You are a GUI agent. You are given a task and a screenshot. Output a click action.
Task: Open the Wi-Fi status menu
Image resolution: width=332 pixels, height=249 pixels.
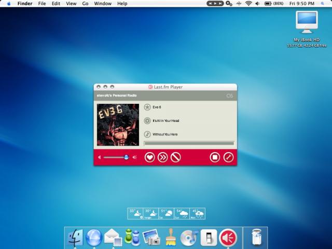pyautogui.click(x=248, y=4)
